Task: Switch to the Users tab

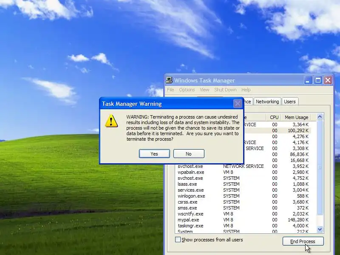Action: [x=290, y=102]
